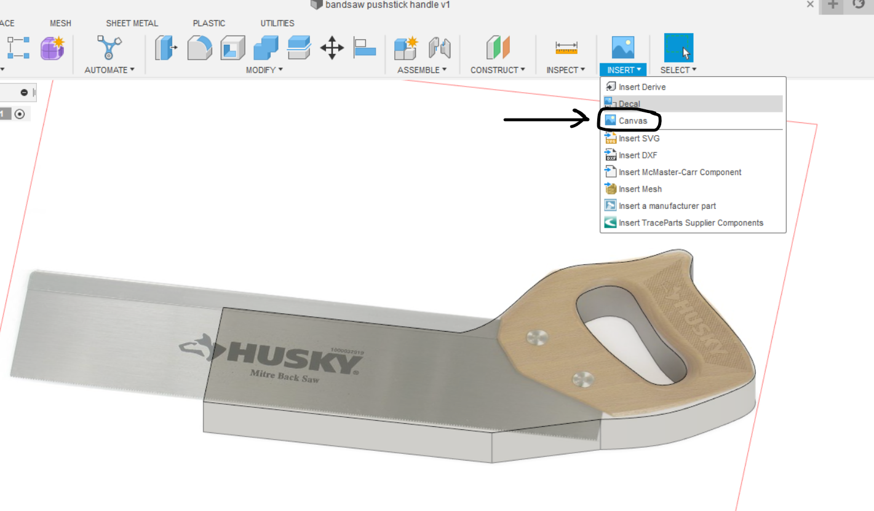Choose Insert TraceParts Supplier Components
This screenshot has height=511, width=874.
pyautogui.click(x=693, y=223)
